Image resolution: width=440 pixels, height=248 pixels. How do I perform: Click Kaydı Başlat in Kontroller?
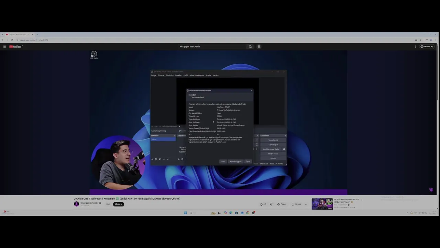[x=273, y=145]
